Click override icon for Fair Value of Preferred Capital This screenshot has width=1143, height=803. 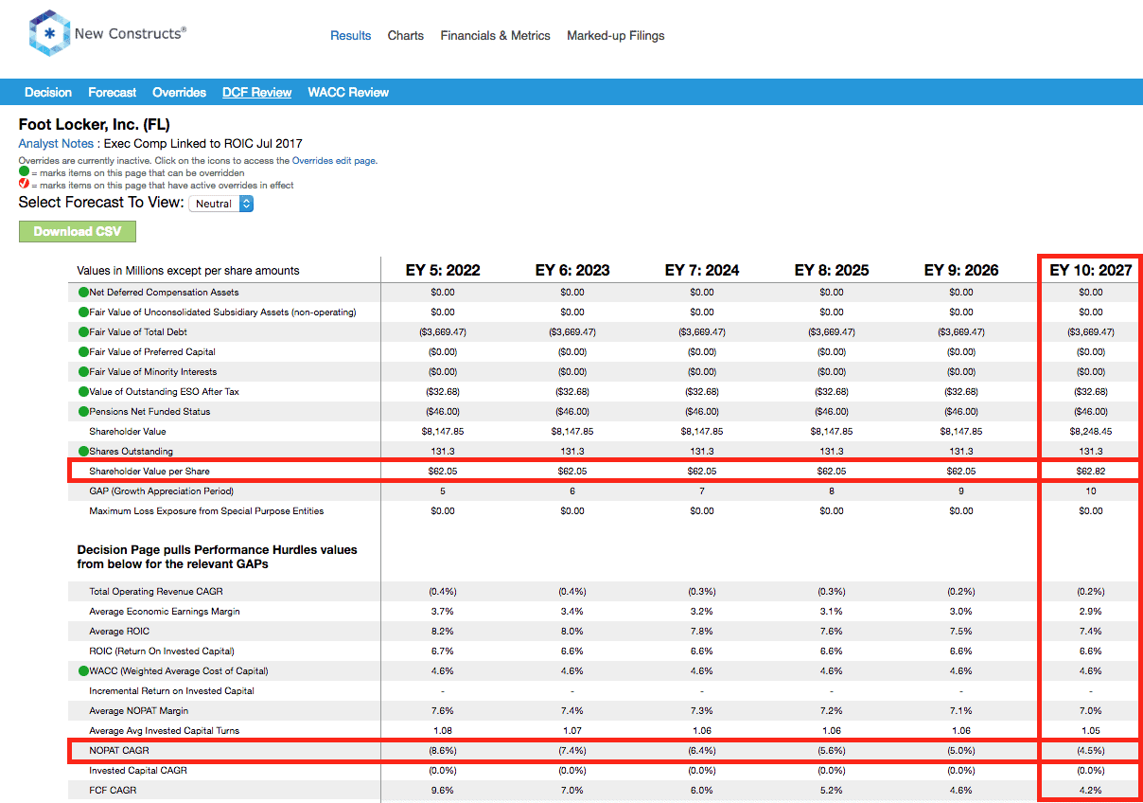(83, 352)
